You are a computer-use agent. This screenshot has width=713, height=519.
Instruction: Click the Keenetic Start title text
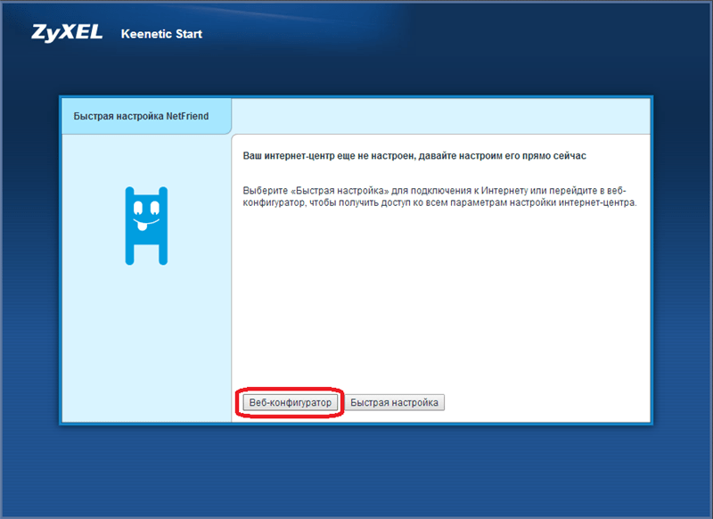click(x=161, y=34)
